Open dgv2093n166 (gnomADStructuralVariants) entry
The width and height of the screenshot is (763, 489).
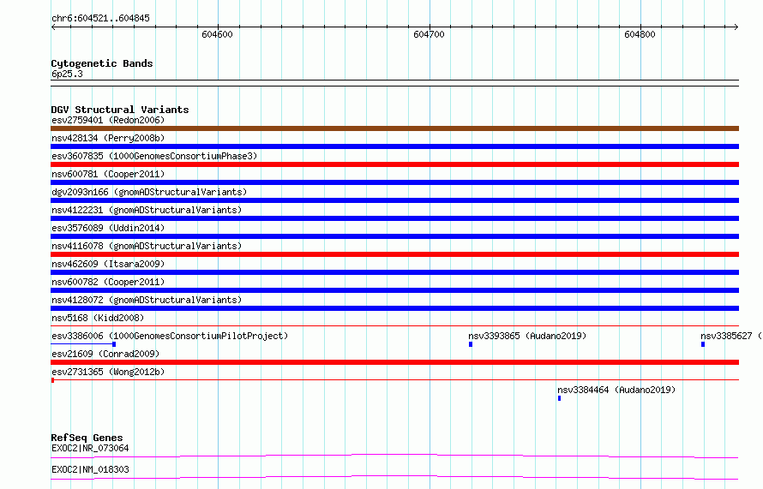pyautogui.click(x=149, y=192)
